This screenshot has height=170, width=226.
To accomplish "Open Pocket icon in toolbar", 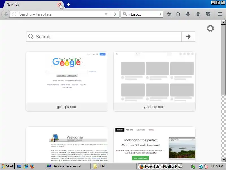I will pyautogui.click(x=208, y=14).
